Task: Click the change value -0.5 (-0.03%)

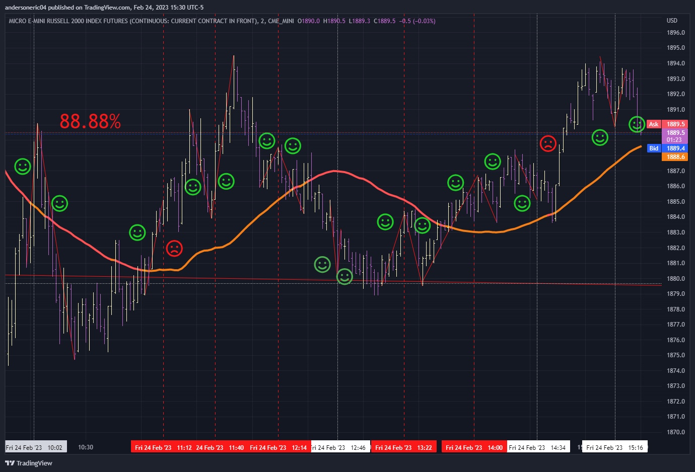Action: click(x=418, y=21)
